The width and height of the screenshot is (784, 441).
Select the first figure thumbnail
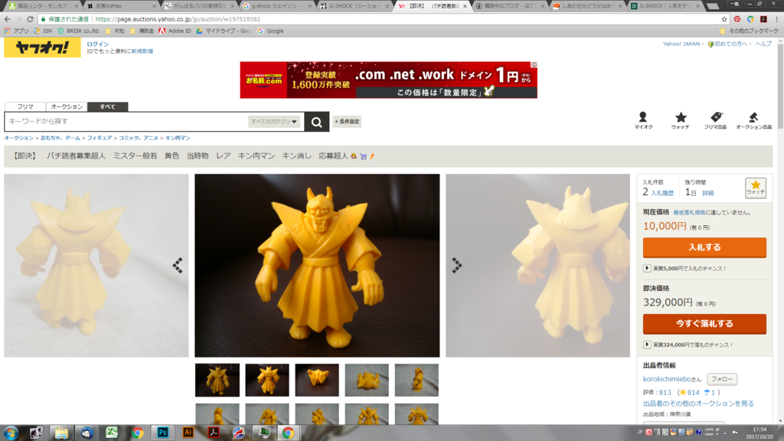(217, 380)
